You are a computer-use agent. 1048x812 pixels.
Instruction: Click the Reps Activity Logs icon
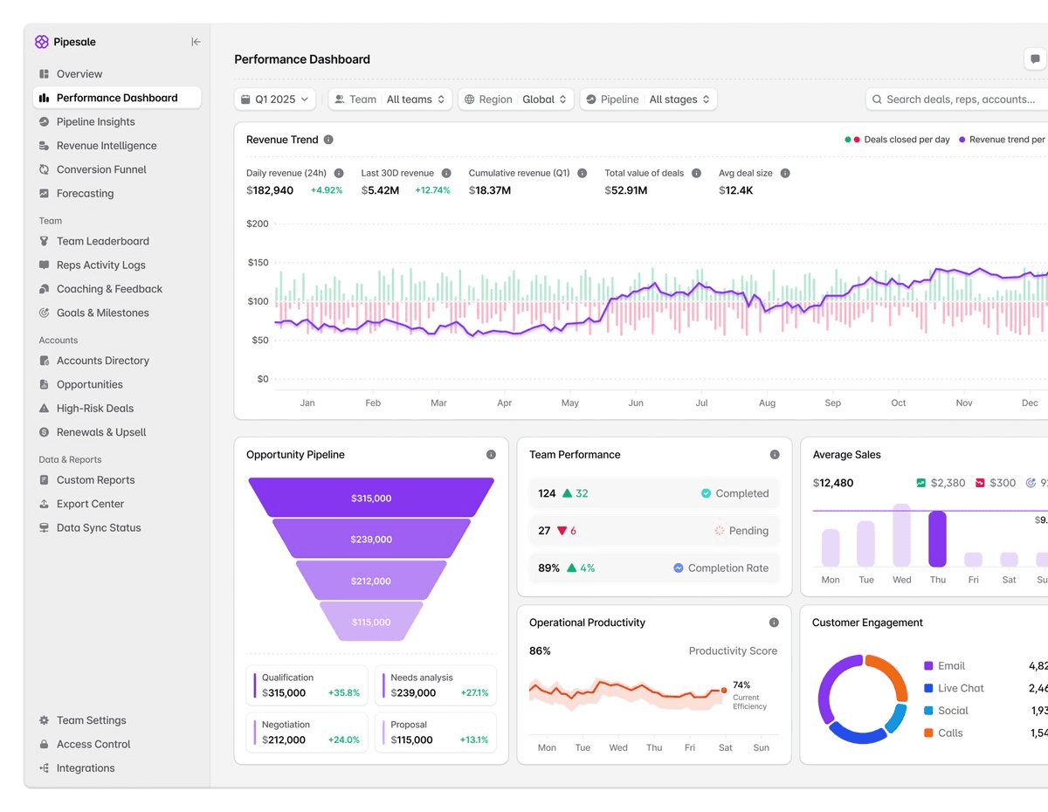tap(45, 265)
